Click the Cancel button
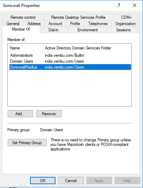Image resolution: width=143 pixels, height=188 pixels. tap(71, 180)
